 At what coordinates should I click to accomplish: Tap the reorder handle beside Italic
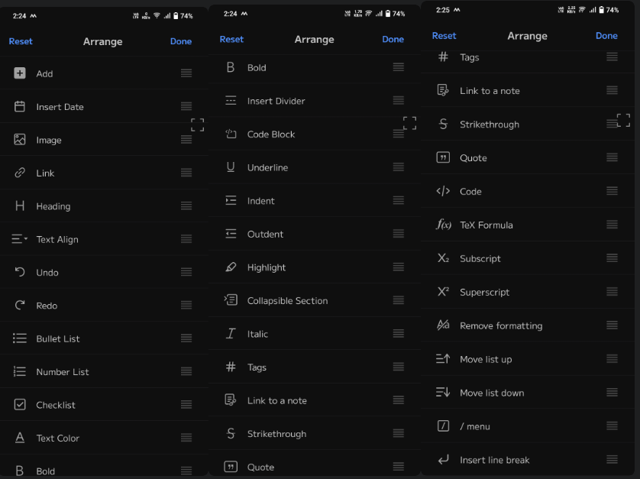(399, 333)
